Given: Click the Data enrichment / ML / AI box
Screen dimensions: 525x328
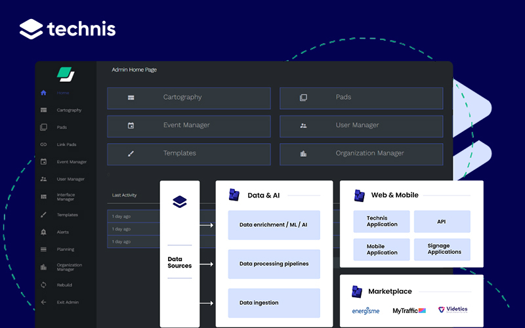Looking at the screenshot, I should point(274,225).
